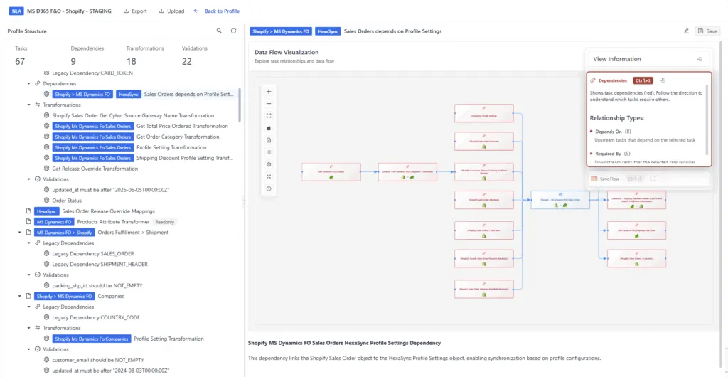
Task: Click the pencil edit icon beside Save
Action: tap(686, 31)
